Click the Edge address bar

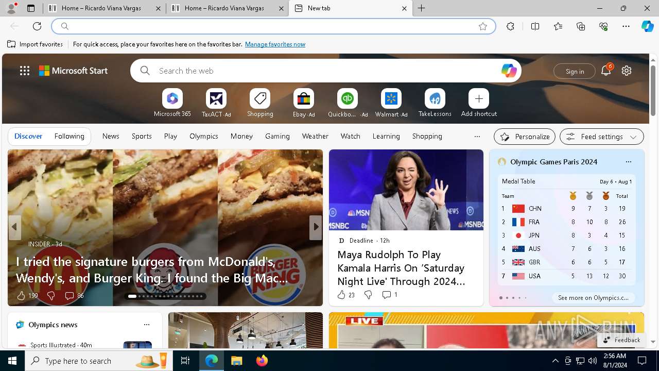click(x=273, y=26)
